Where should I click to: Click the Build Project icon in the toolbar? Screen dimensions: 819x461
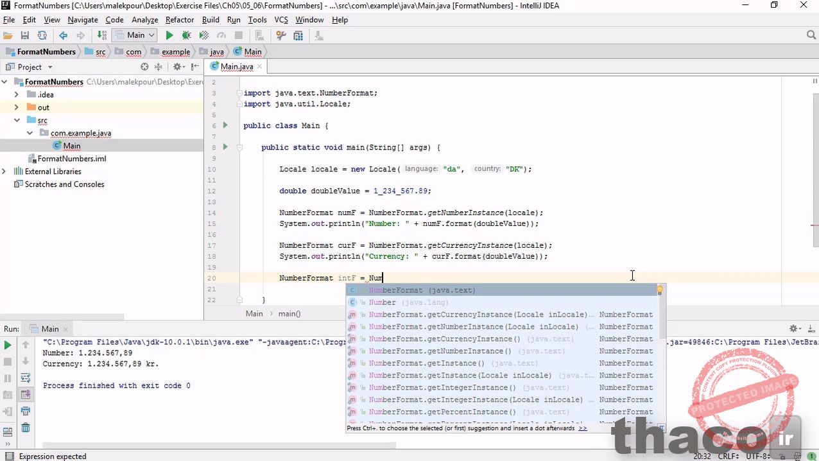(x=101, y=36)
